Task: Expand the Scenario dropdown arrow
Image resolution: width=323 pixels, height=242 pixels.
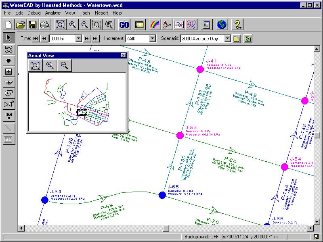Action: point(227,38)
